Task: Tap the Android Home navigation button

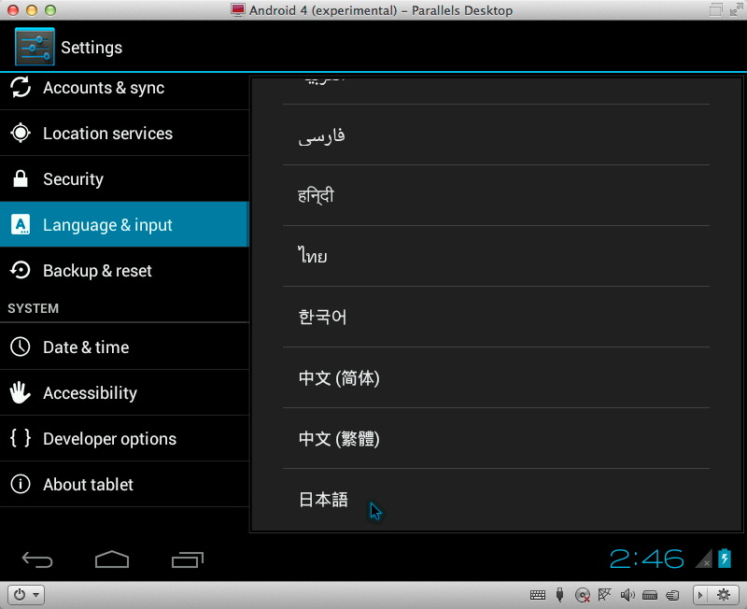Action: pos(112,559)
